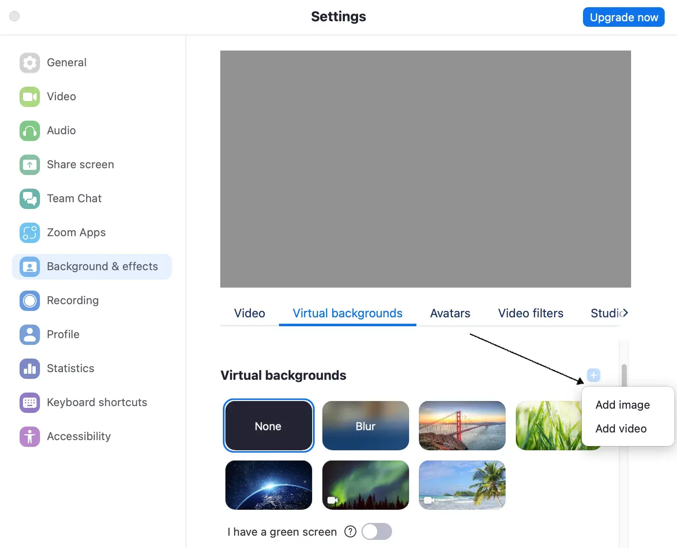Open Share screen settings
The width and height of the screenshot is (677, 548).
[92, 165]
